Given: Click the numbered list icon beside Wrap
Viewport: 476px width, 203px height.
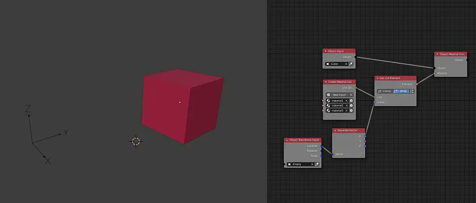Looking at the screenshot, I should point(411,91).
